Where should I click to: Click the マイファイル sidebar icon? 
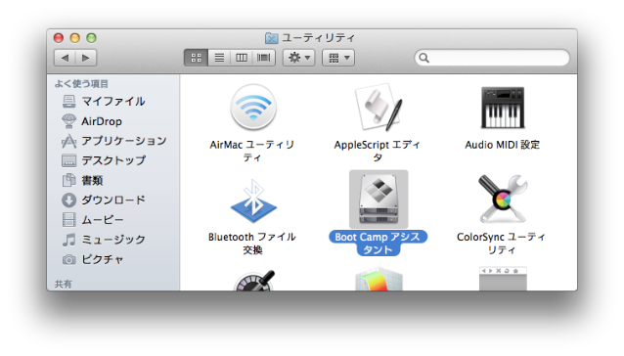68,102
